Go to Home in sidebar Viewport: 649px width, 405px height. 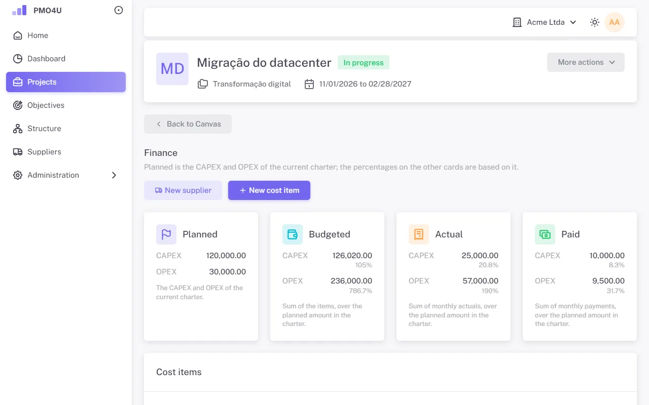pos(66,35)
